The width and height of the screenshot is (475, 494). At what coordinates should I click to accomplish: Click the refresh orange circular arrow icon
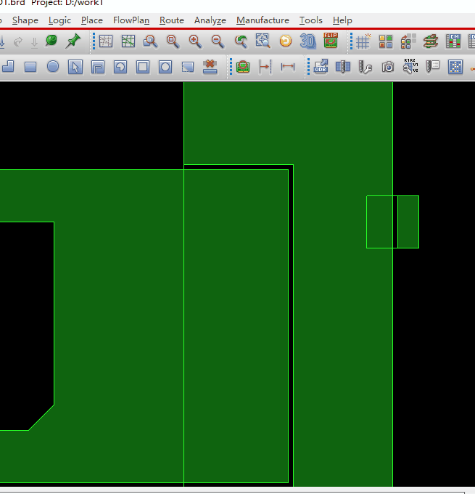click(286, 41)
